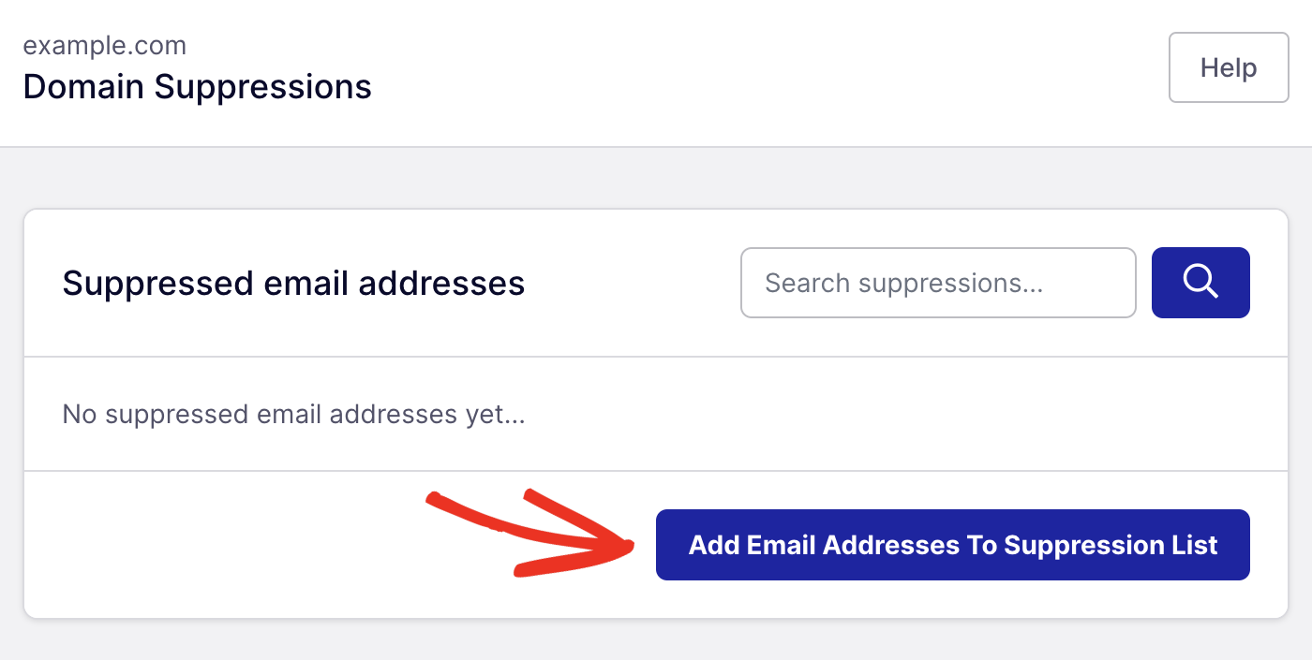Run a search using the magnifier button
The width and height of the screenshot is (1312, 660).
(1200, 283)
